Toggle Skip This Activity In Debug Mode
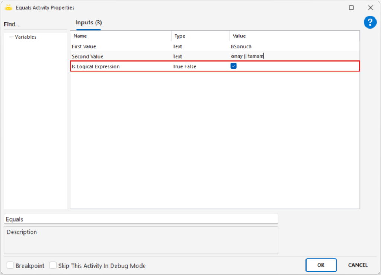Screen dimensions: 381x275 click(x=53, y=265)
